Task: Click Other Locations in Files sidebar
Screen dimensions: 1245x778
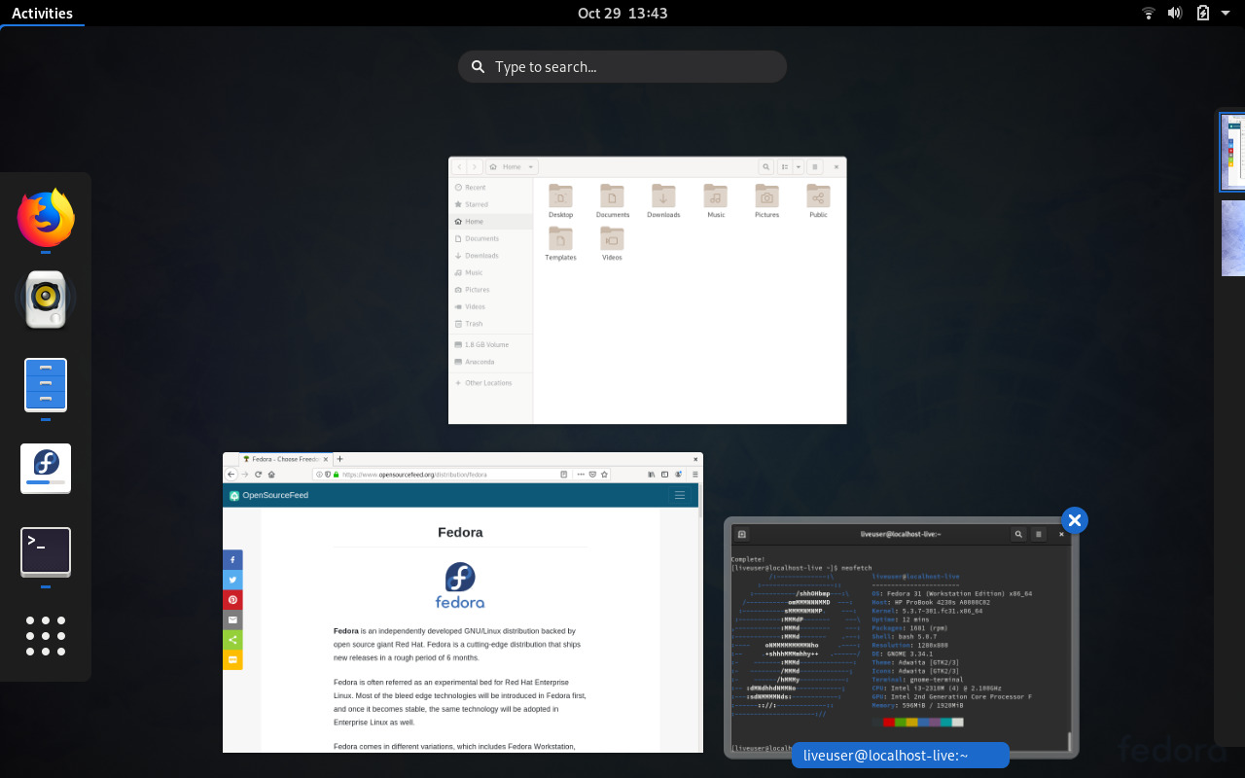Action: click(x=490, y=383)
